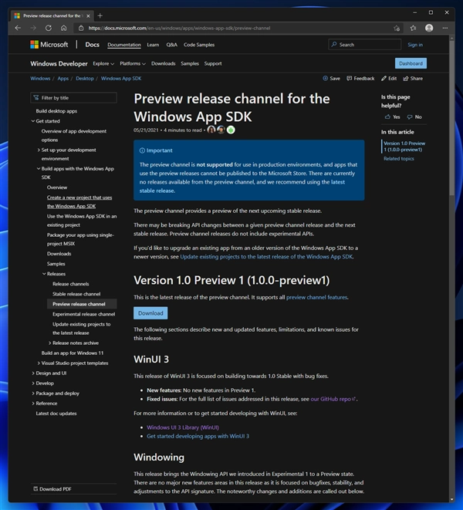Open Samples in Windows Developer bar
The image size is (463, 510).
pos(190,63)
